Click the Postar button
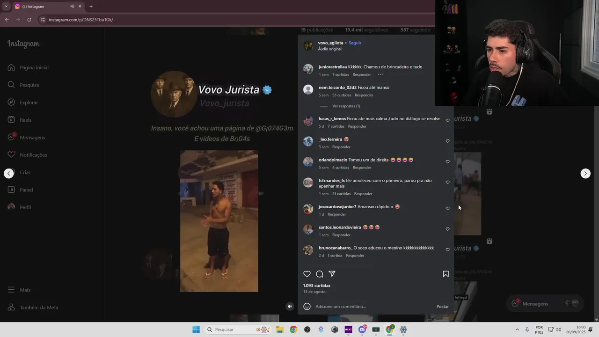The height and width of the screenshot is (337, 599). point(442,307)
